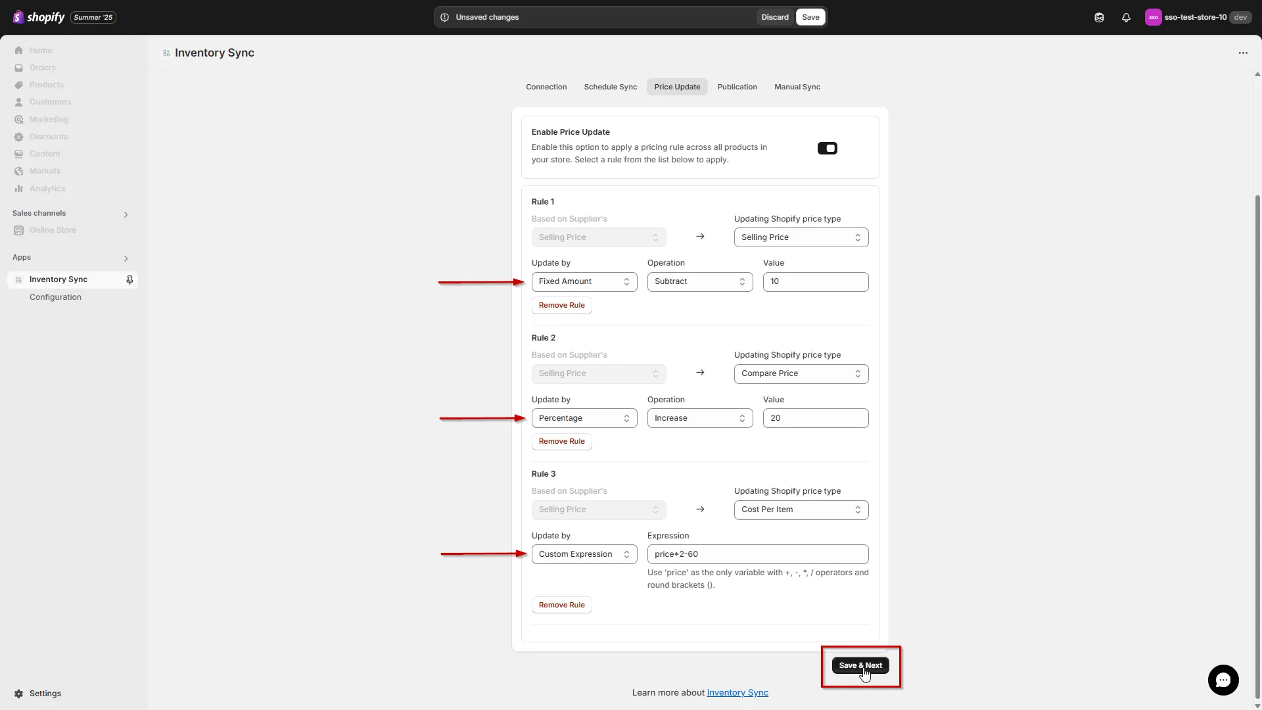
Task: Open Orders in sidebar
Action: (x=42, y=68)
